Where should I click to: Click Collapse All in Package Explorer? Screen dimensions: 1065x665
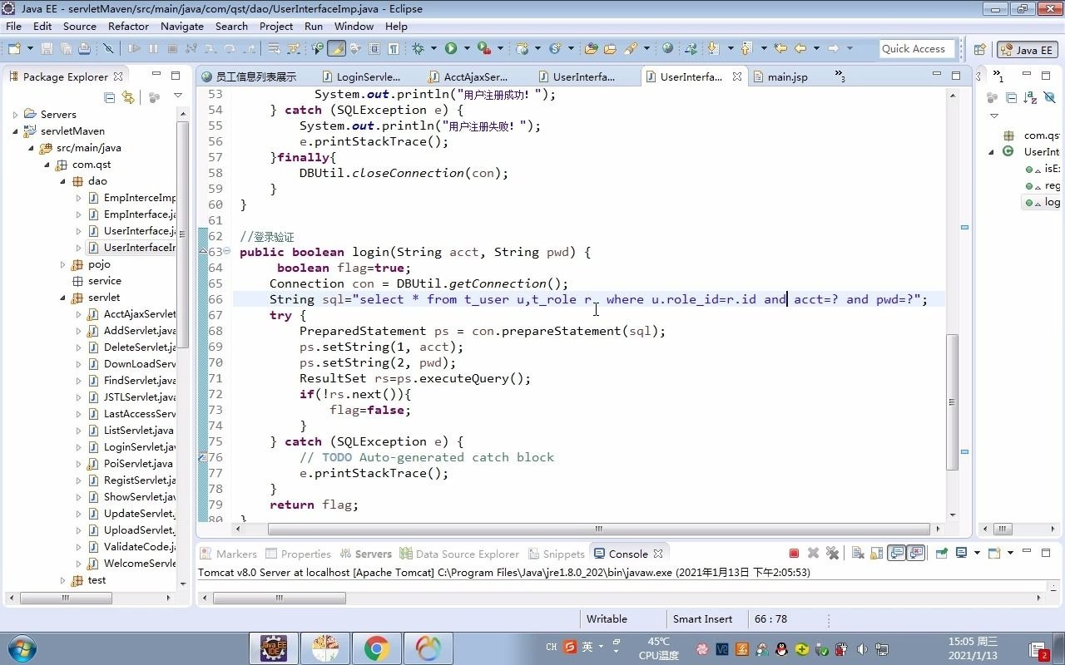pyautogui.click(x=109, y=97)
